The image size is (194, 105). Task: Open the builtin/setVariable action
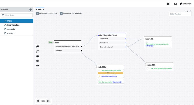point(111,76)
